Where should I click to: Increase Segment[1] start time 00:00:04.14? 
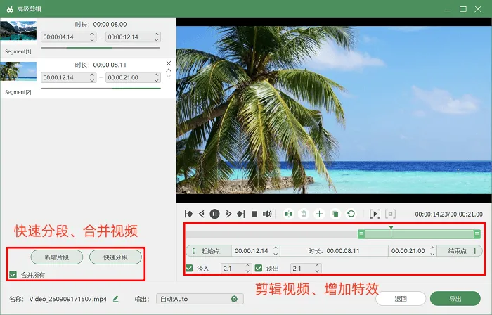coord(92,34)
